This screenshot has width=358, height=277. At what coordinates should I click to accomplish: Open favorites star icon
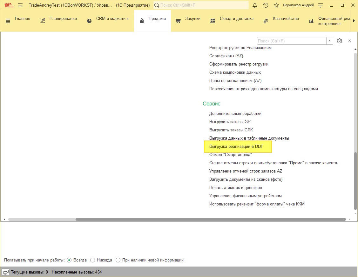point(276,5)
